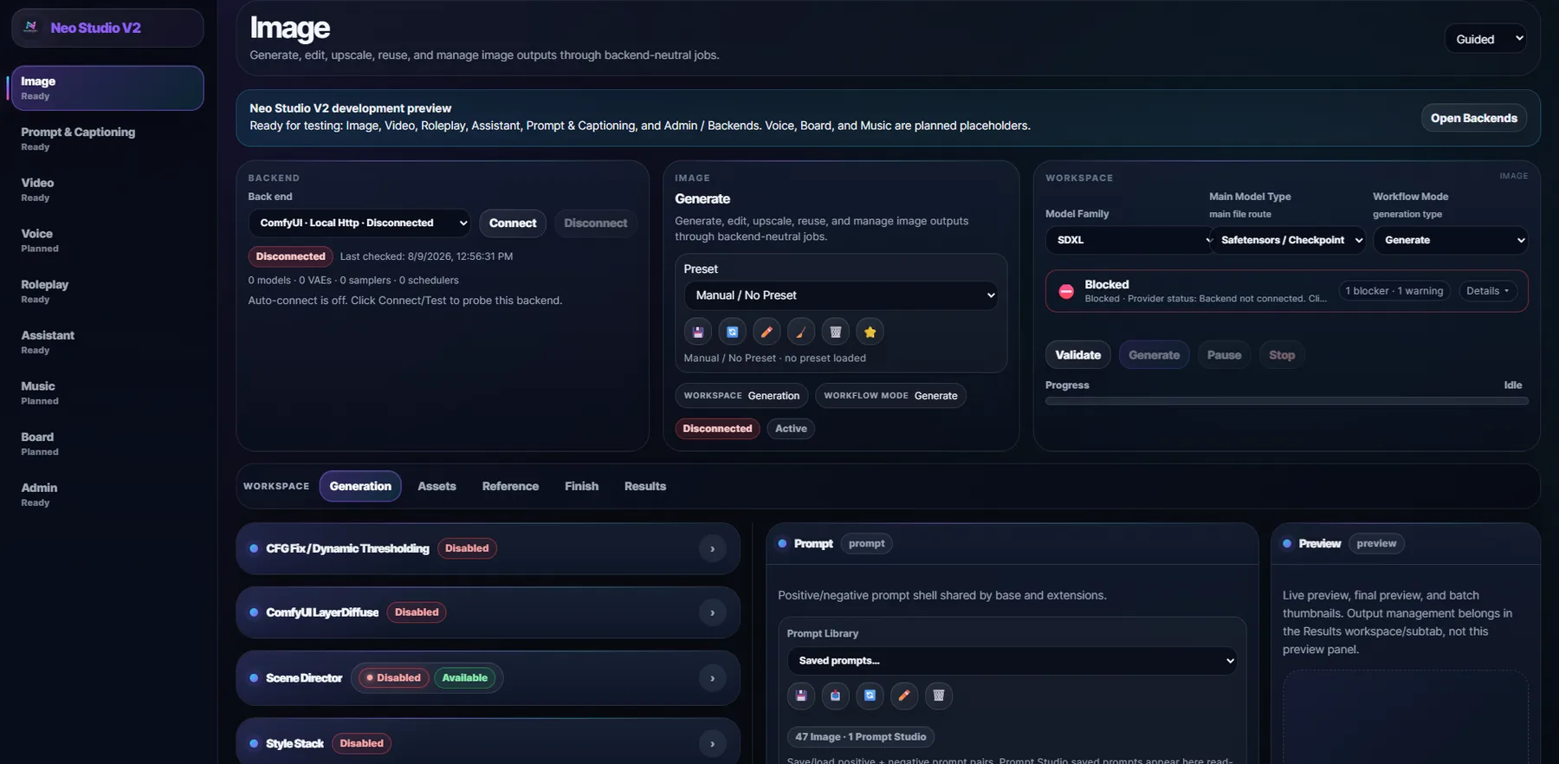The height and width of the screenshot is (764, 1559).
Task: Toggle the Scene Director Disabled status pill
Action: (394, 678)
